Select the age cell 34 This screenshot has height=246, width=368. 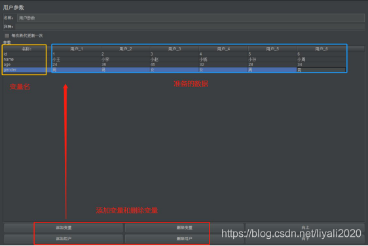pyautogui.click(x=322, y=65)
